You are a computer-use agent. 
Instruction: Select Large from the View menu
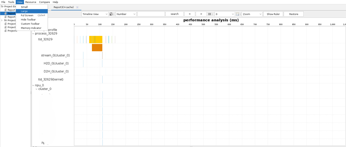coord(24,11)
